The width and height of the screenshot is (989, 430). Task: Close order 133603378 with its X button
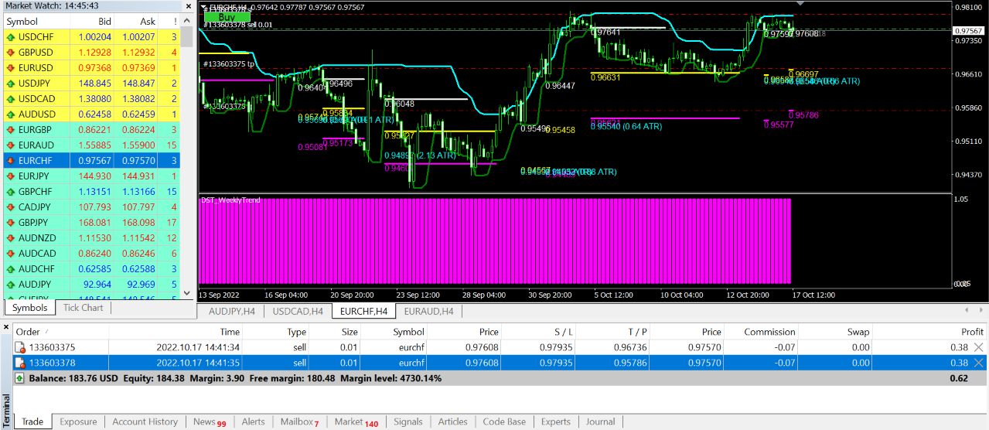click(x=979, y=363)
